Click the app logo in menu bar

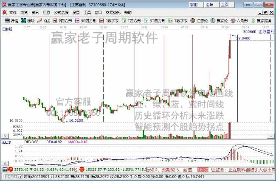[x=4, y=12]
